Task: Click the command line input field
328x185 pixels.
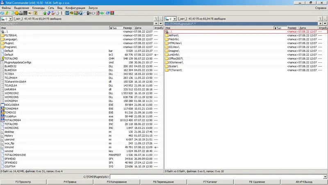Action: 216,177
